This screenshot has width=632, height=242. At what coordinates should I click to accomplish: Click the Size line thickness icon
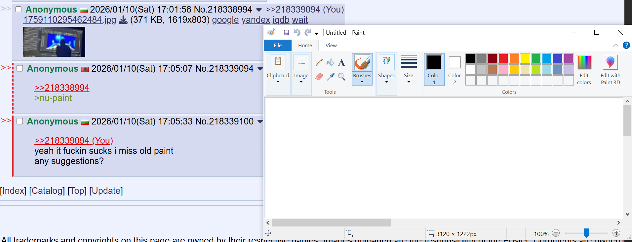(x=409, y=62)
